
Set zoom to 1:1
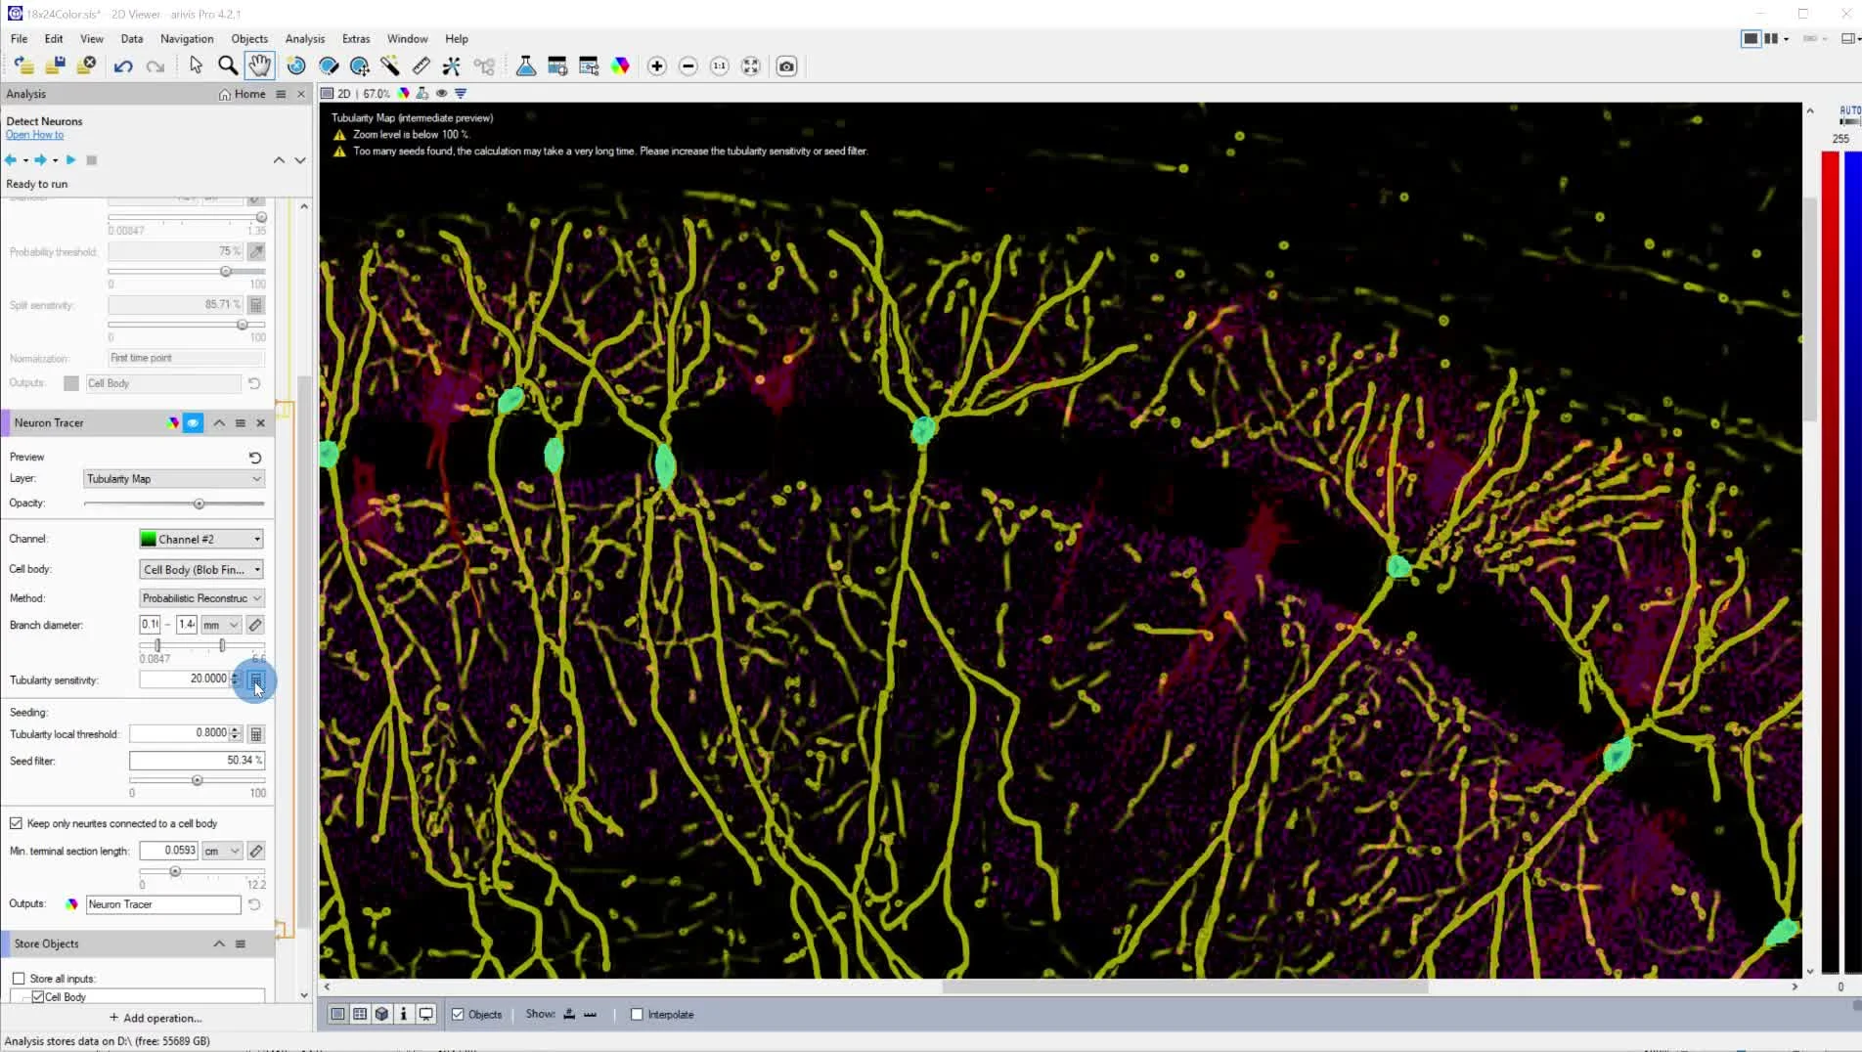pyautogui.click(x=720, y=66)
